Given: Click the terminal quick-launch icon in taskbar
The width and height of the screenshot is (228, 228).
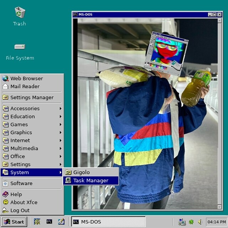Looking at the screenshot, I should 49,222.
